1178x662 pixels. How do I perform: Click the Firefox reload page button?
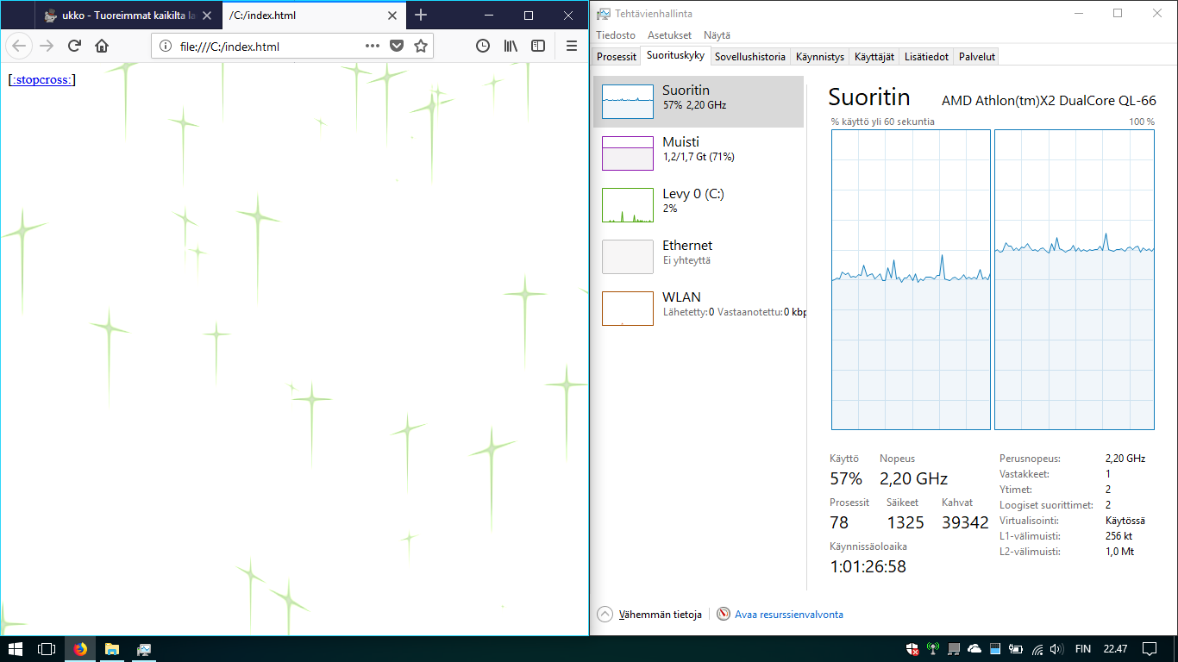click(74, 47)
